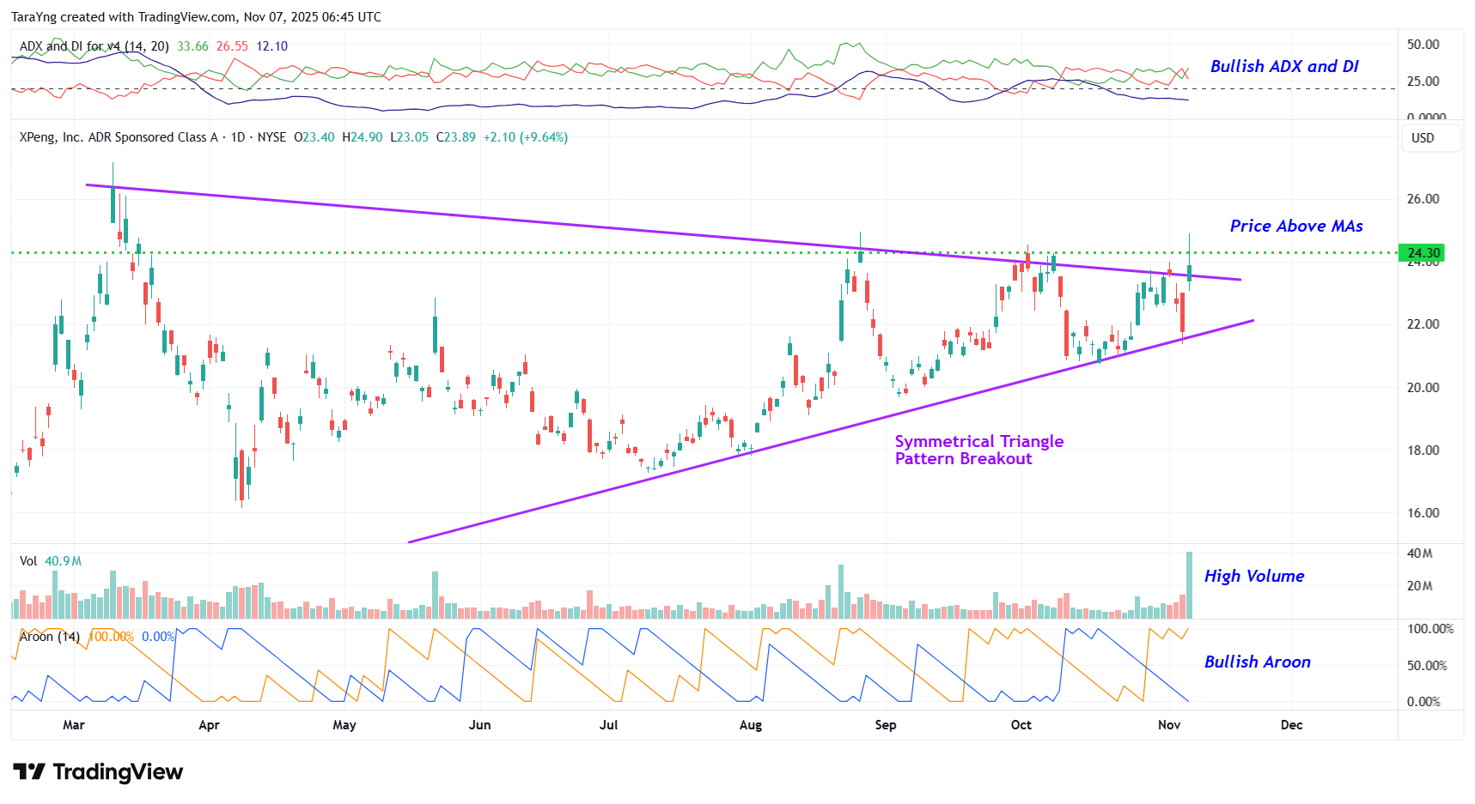This screenshot has width=1475, height=804.
Task: Click the 1D interval in chart title
Action: (238, 137)
